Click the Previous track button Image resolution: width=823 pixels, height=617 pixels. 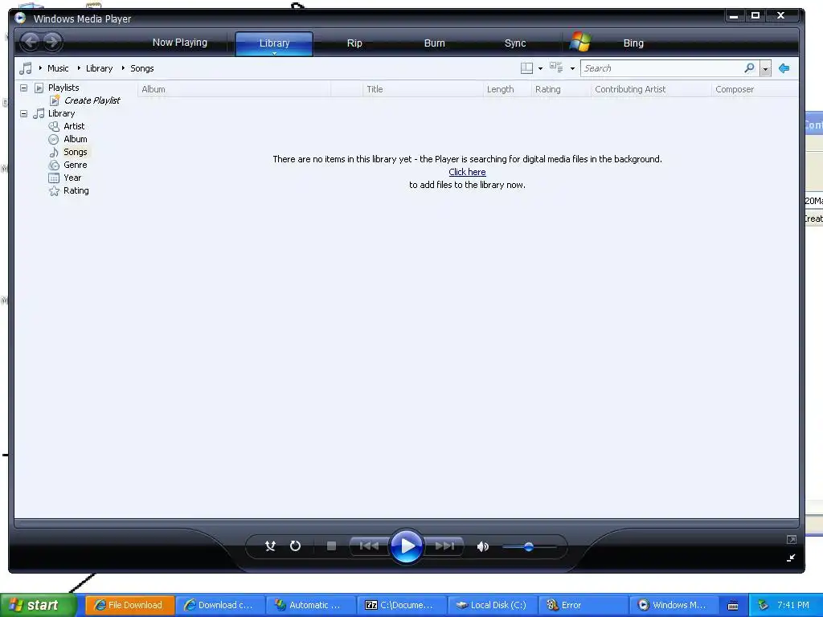[x=369, y=546]
